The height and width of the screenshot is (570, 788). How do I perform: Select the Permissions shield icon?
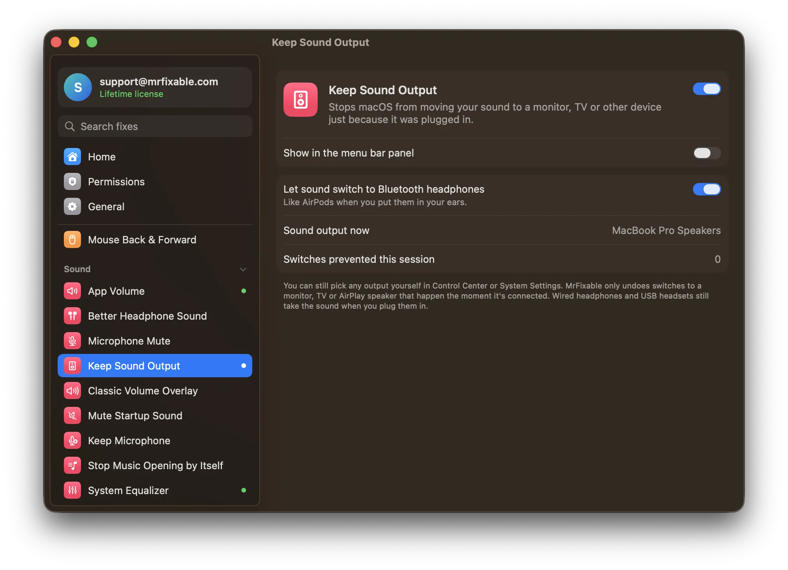(72, 181)
